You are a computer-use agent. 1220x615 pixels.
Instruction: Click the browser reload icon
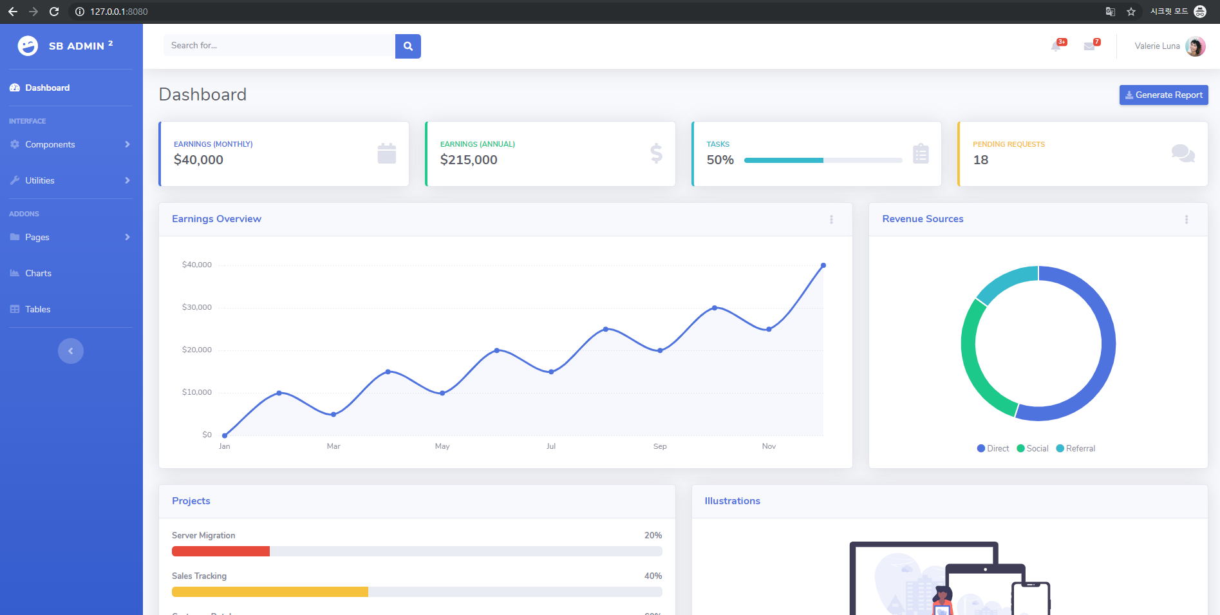54,12
